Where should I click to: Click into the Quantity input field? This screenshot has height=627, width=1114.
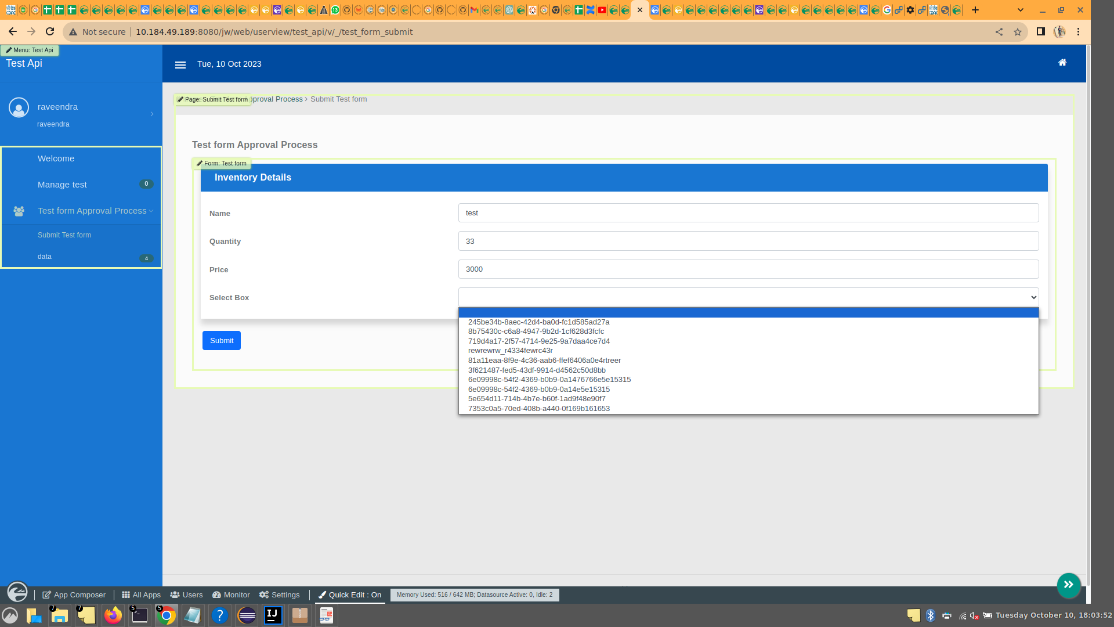pyautogui.click(x=748, y=241)
